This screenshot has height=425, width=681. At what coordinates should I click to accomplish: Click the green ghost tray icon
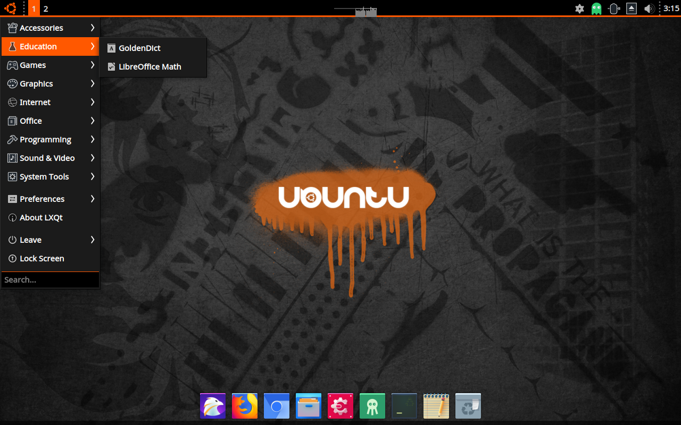click(596, 8)
